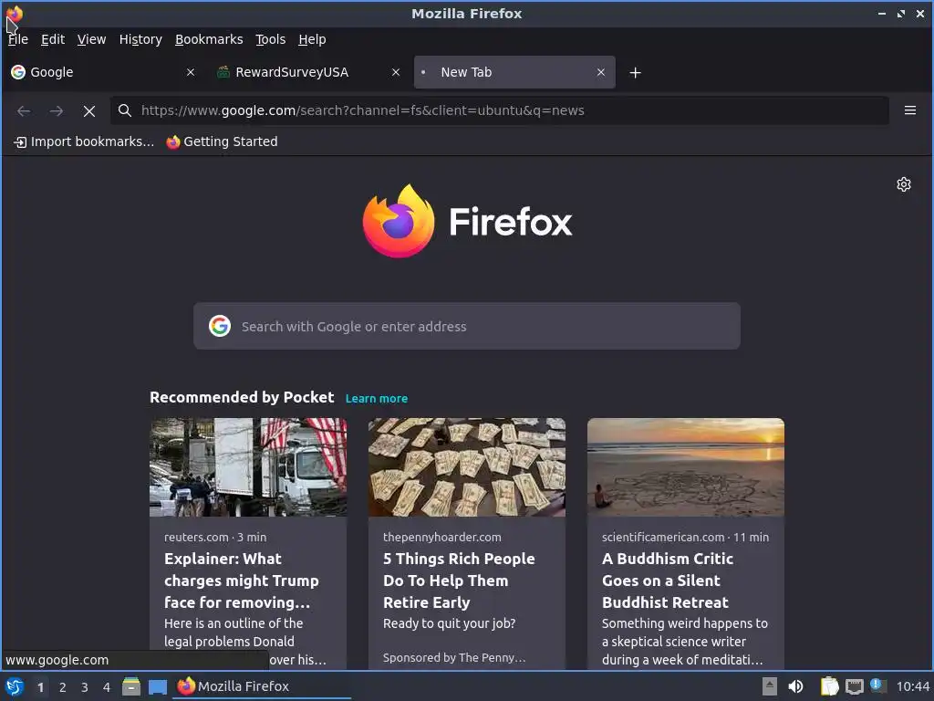934x701 pixels.
Task: Open volume control in system tray
Action: pyautogui.click(x=795, y=686)
